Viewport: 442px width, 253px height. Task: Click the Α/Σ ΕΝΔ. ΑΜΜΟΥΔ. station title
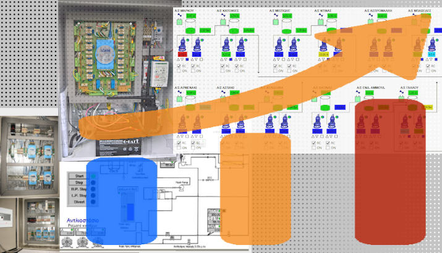pyautogui.click(x=370, y=88)
